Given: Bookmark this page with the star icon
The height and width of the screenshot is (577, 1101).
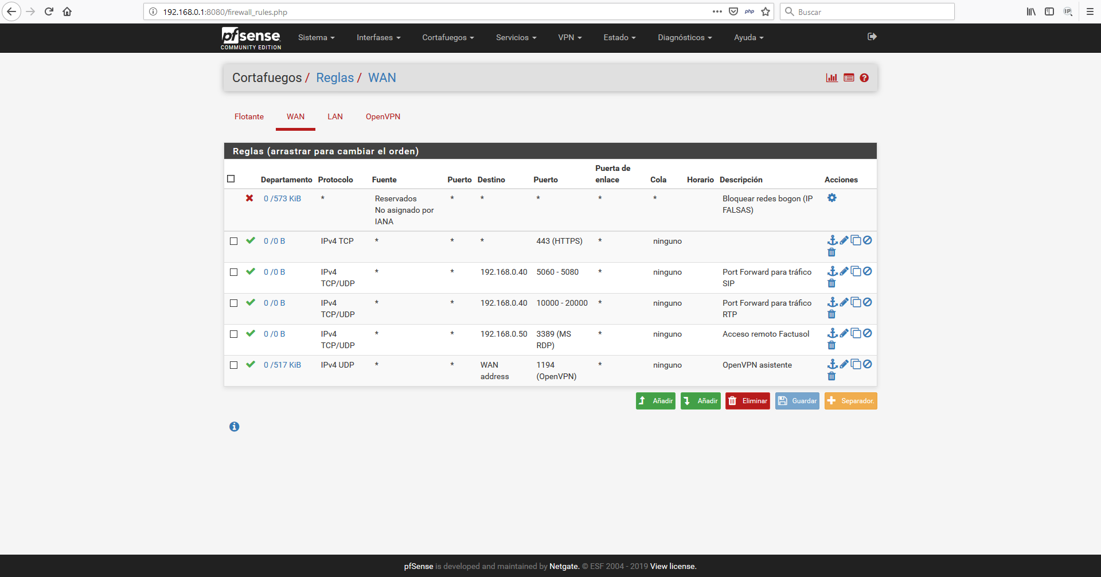Looking at the screenshot, I should point(766,11).
